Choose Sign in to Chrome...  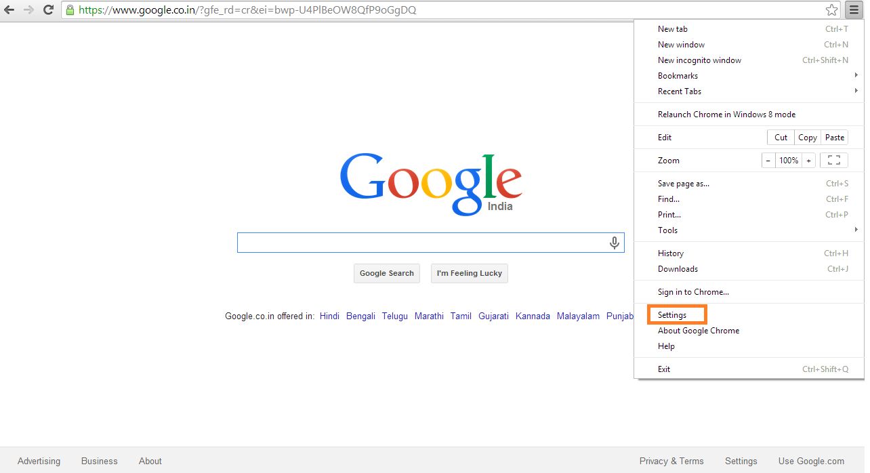749,292
